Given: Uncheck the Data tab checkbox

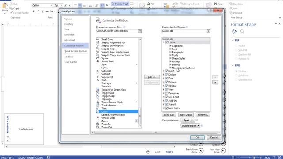Looking at the screenshot, I should [x=167, y=78].
